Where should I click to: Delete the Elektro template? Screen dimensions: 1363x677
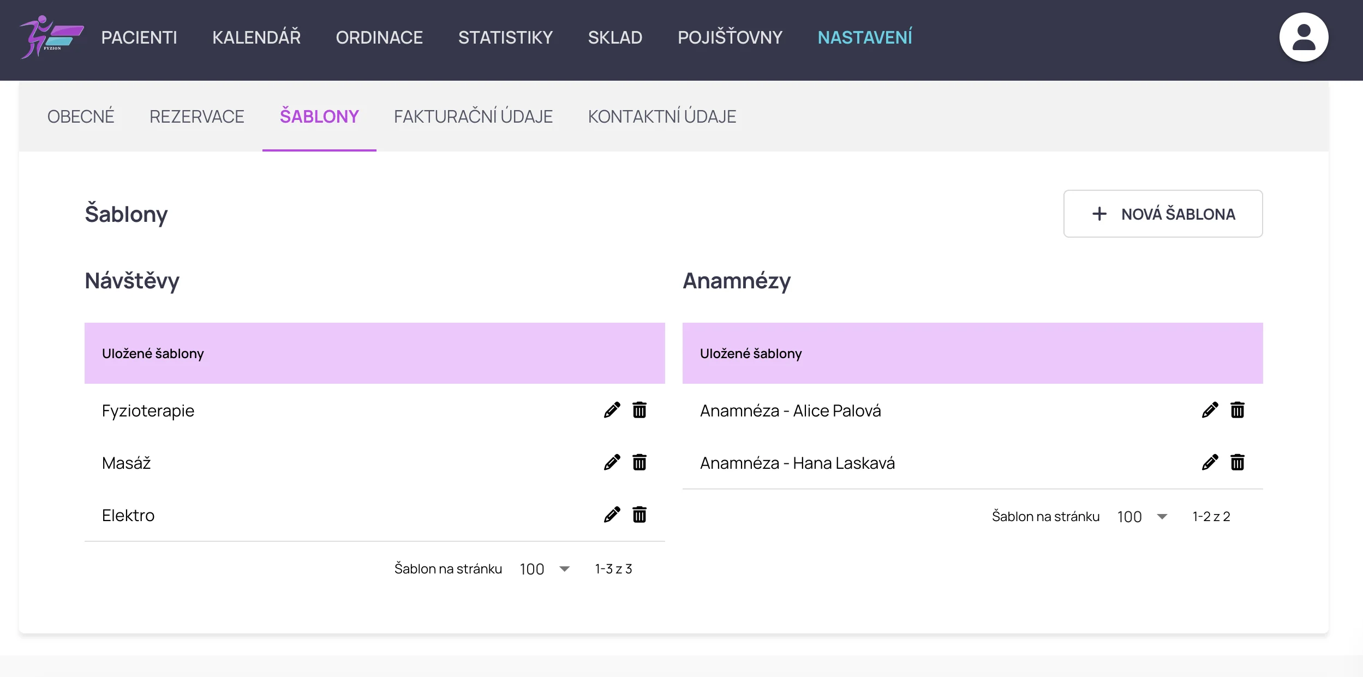click(x=639, y=515)
